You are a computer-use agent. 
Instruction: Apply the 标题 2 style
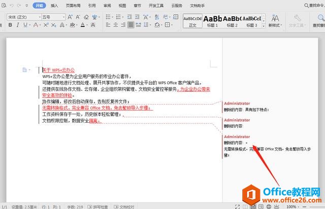(232, 21)
